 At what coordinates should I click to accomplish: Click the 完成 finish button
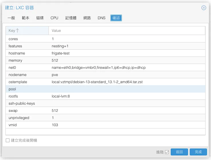coord(198,152)
